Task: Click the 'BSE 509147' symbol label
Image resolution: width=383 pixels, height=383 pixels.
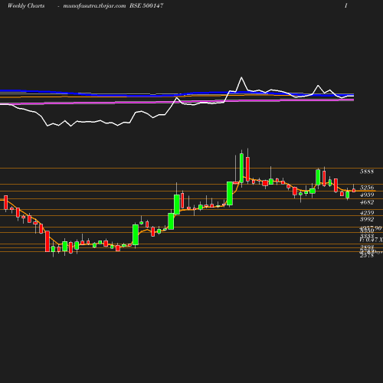Action: [146, 5]
